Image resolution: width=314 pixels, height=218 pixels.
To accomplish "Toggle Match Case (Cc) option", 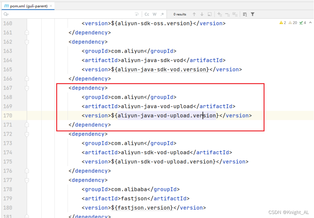I will click(x=147, y=14).
